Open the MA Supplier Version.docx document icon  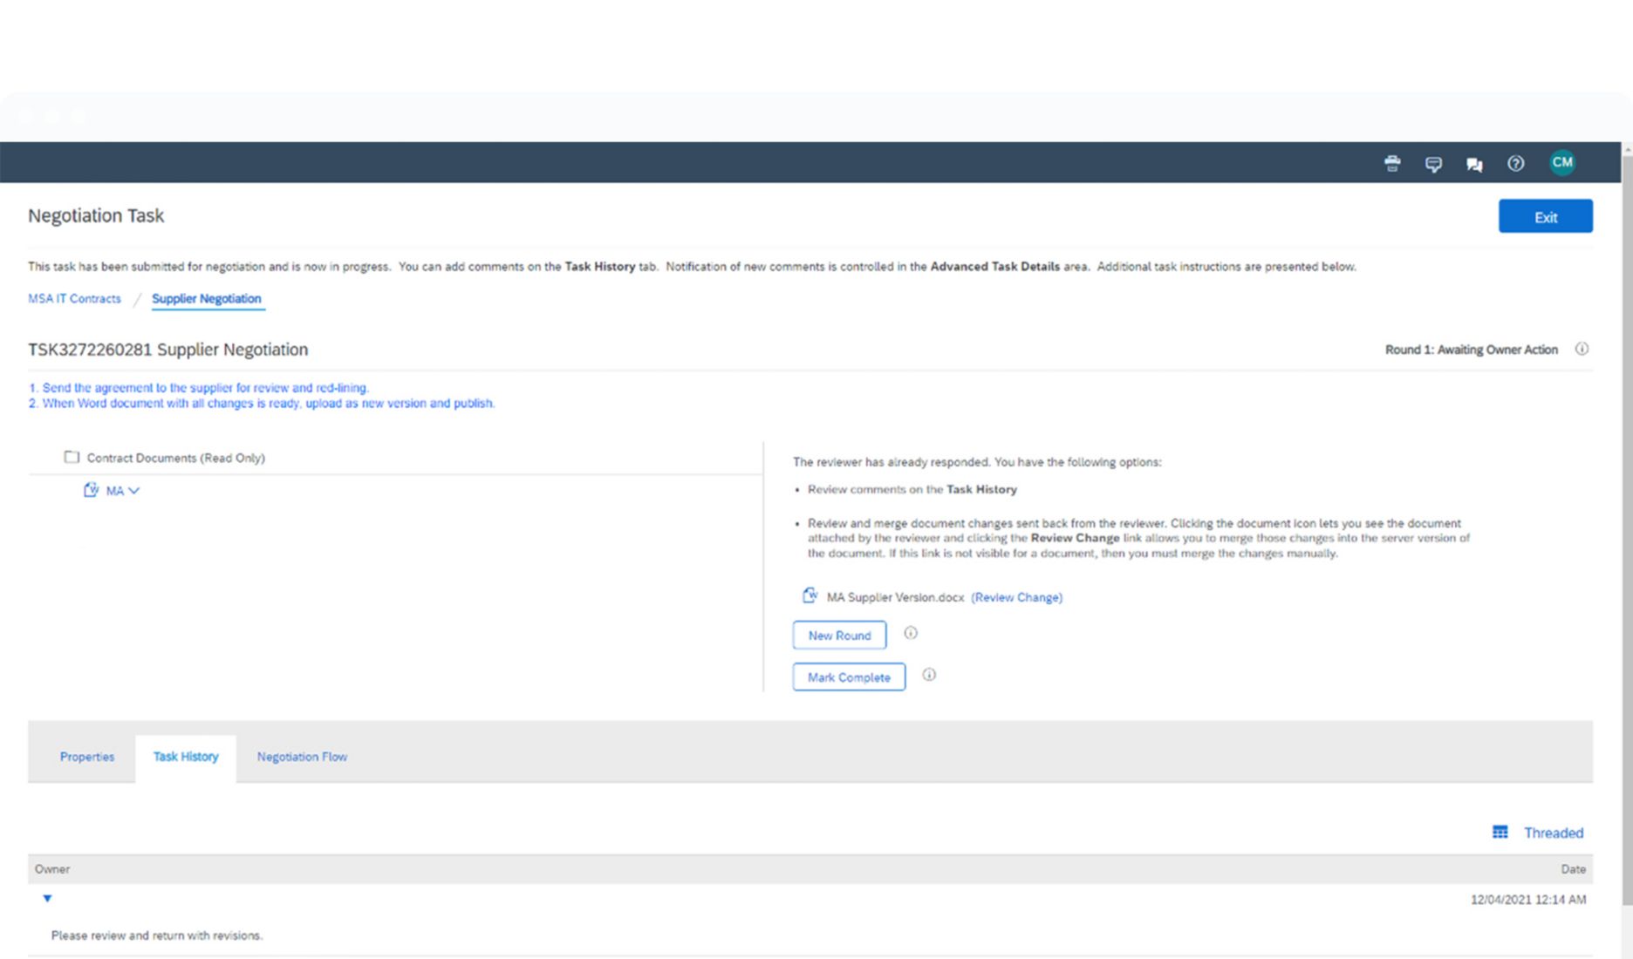810,596
